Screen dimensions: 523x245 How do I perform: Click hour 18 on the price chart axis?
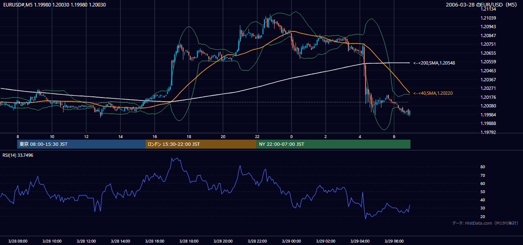tap(189, 136)
